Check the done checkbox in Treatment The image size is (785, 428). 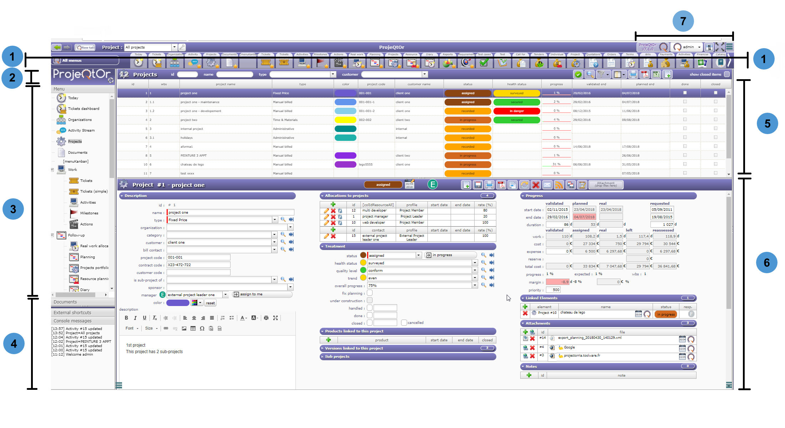370,315
